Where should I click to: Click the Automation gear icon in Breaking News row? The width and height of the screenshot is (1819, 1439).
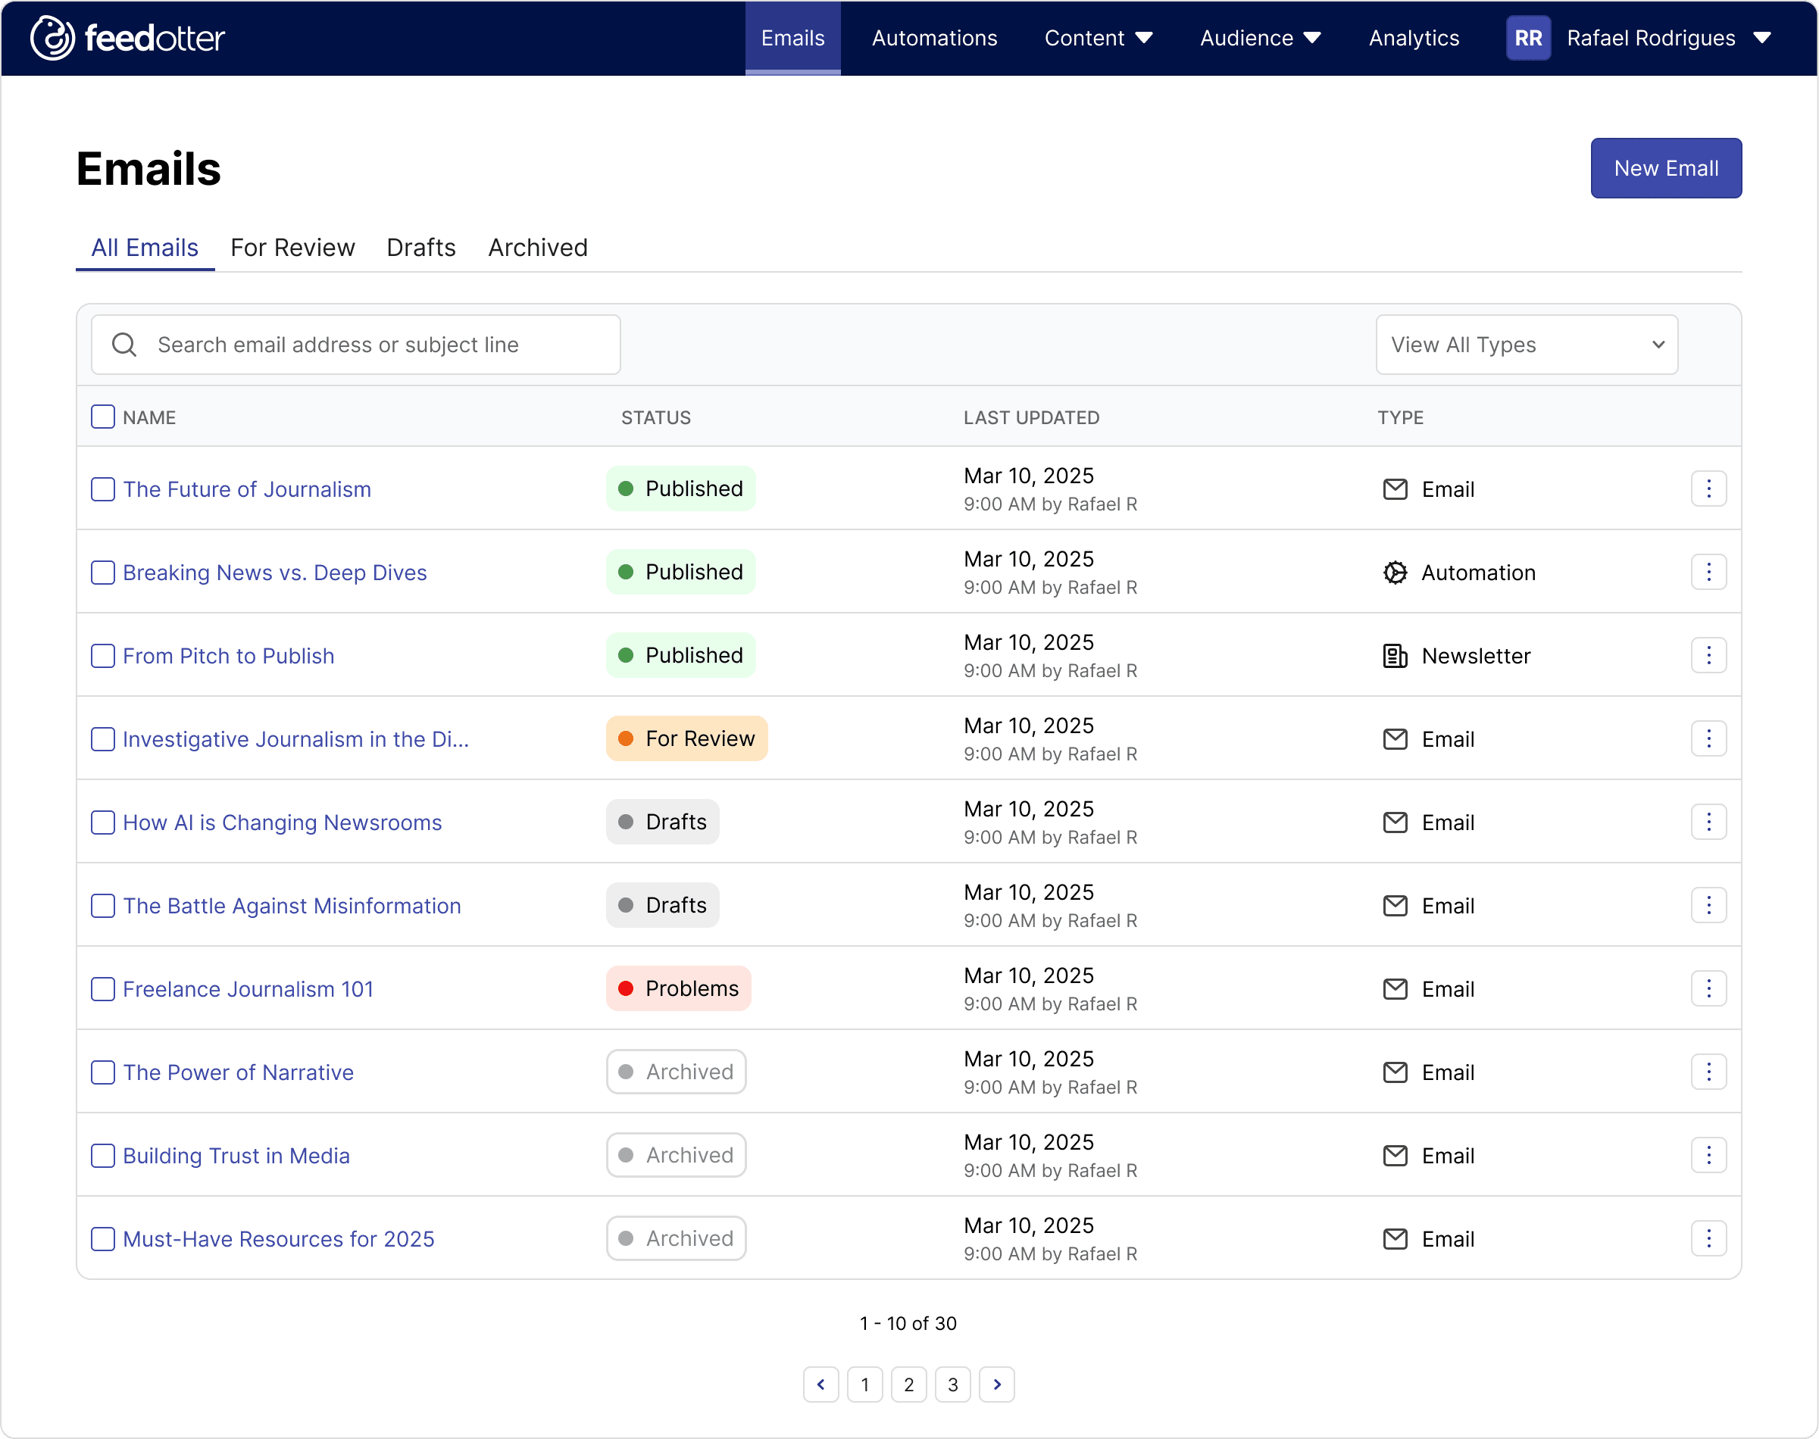[x=1395, y=573]
